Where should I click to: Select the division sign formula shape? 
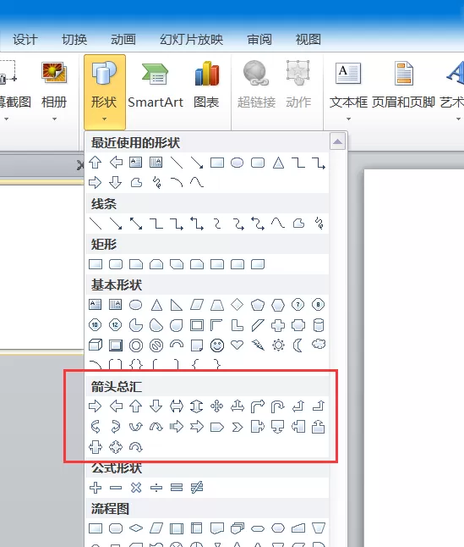tap(156, 488)
